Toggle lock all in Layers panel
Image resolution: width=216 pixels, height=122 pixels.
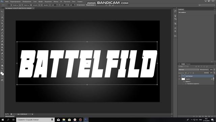click(193, 73)
